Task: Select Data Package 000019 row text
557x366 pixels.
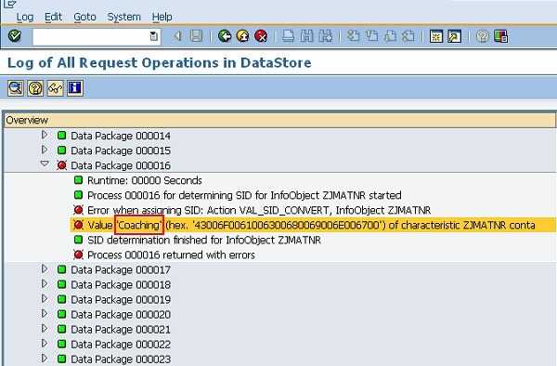Action: pyautogui.click(x=121, y=300)
